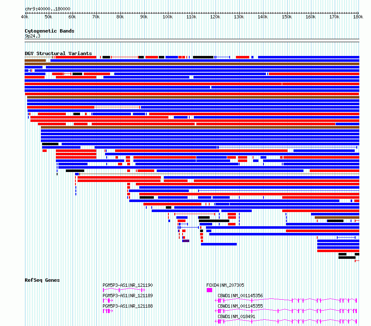Open the CBWD1|NM_001145356 transcript label
This screenshot has height=326, width=371.
coord(240,296)
